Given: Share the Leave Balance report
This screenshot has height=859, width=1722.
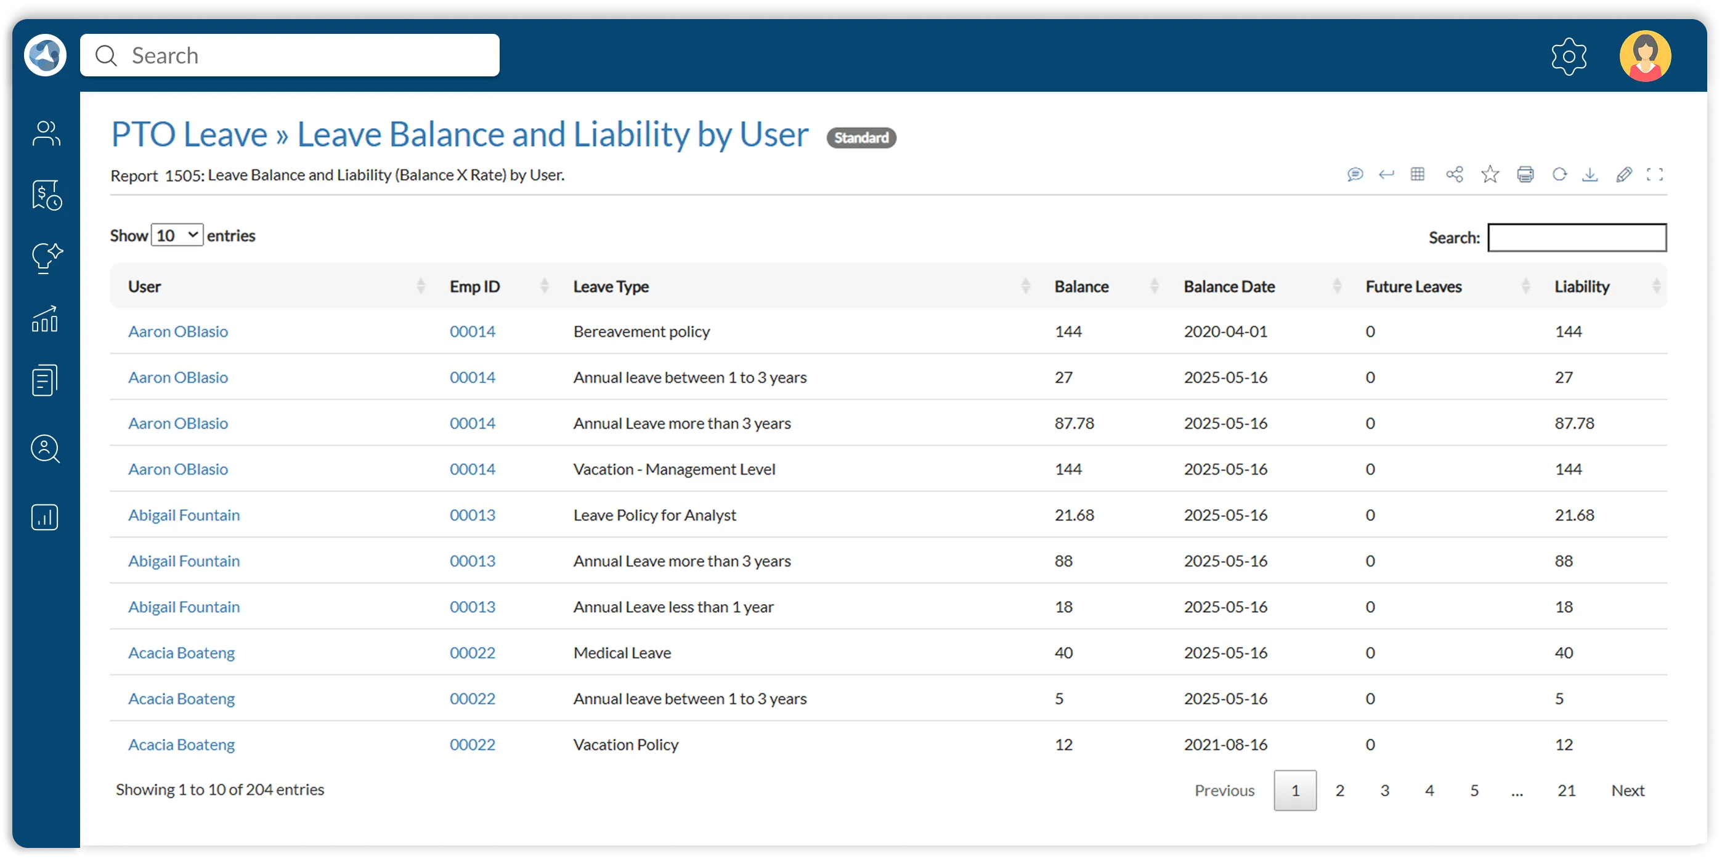Looking at the screenshot, I should (1454, 174).
